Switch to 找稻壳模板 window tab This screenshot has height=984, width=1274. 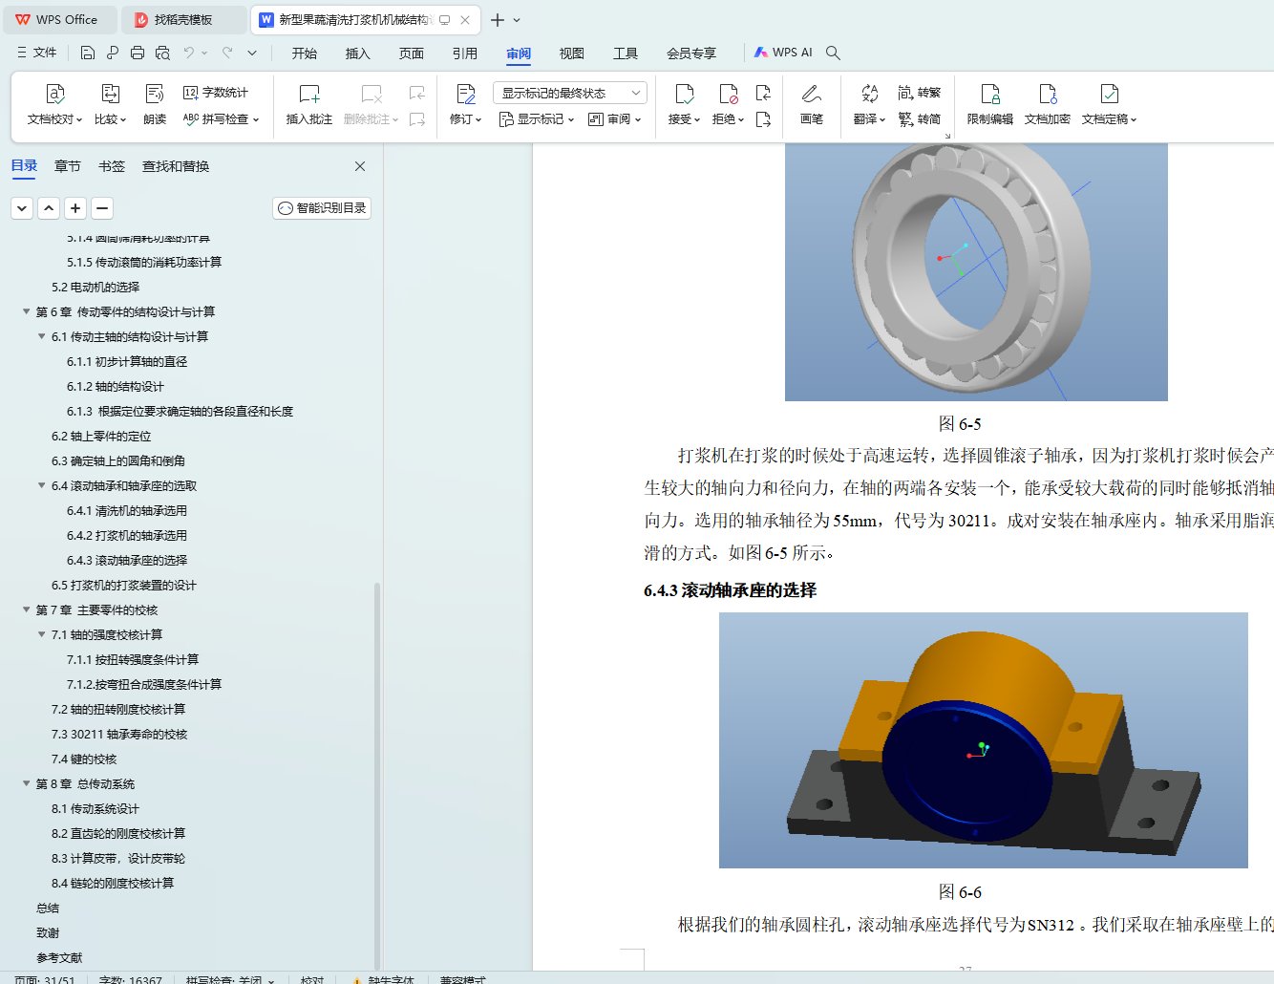(183, 19)
